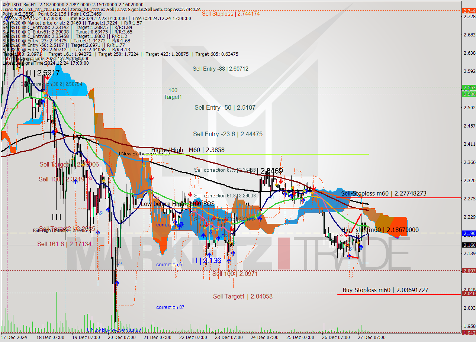Select the 21 Dec 07:00 time label
476x342 pixels.
click(x=157, y=338)
